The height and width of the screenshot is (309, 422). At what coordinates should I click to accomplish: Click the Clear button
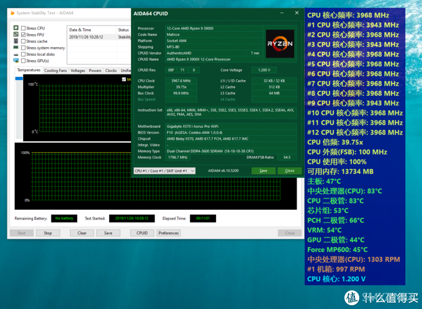point(82,233)
